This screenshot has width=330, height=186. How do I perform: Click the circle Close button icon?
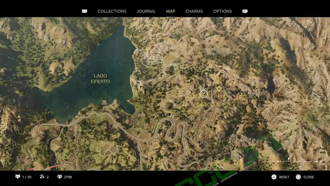point(298,177)
